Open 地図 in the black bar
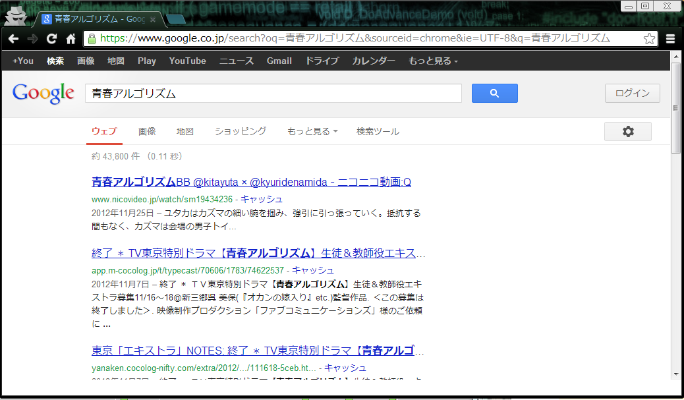Image resolution: width=684 pixels, height=400 pixels. (116, 61)
